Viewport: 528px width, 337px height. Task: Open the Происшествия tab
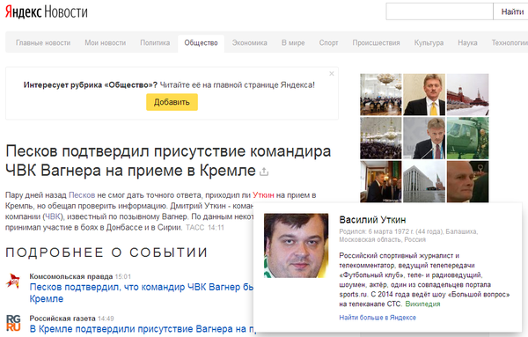click(376, 43)
